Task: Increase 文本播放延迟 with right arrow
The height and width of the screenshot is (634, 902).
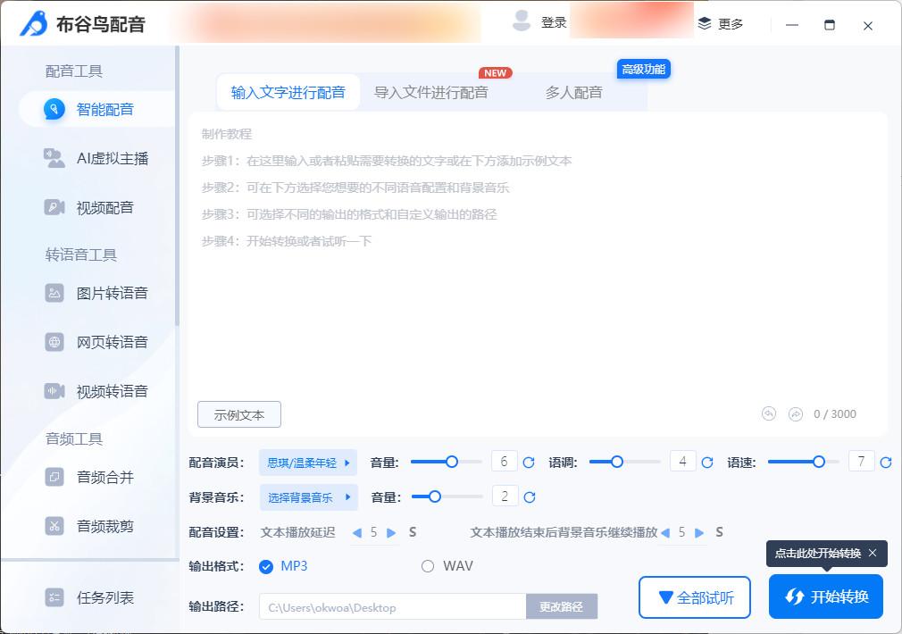Action: click(x=391, y=533)
